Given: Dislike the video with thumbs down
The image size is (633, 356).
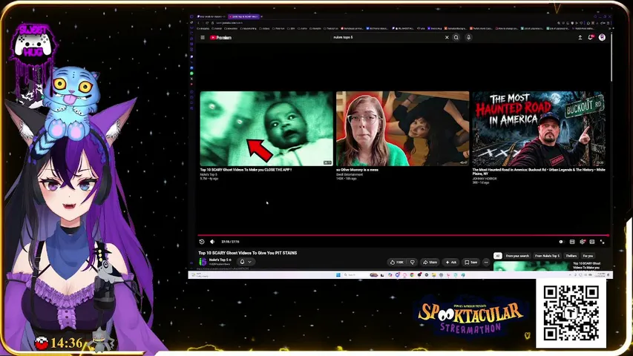Looking at the screenshot, I should point(412,263).
